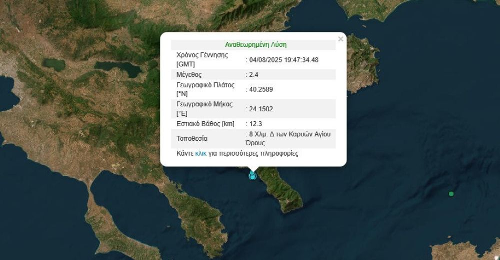Viewport: 500px width, 260px height.
Task: Click the focal depth value 12.3
Action: coord(255,124)
